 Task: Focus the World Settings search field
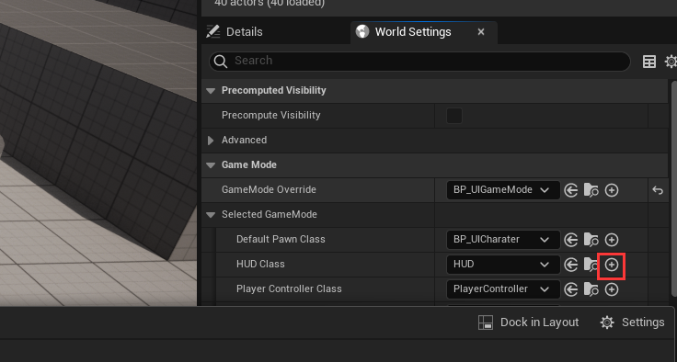click(x=419, y=62)
